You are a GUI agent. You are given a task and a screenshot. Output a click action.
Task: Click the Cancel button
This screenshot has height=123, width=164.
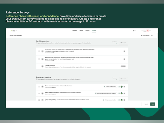click(146, 104)
